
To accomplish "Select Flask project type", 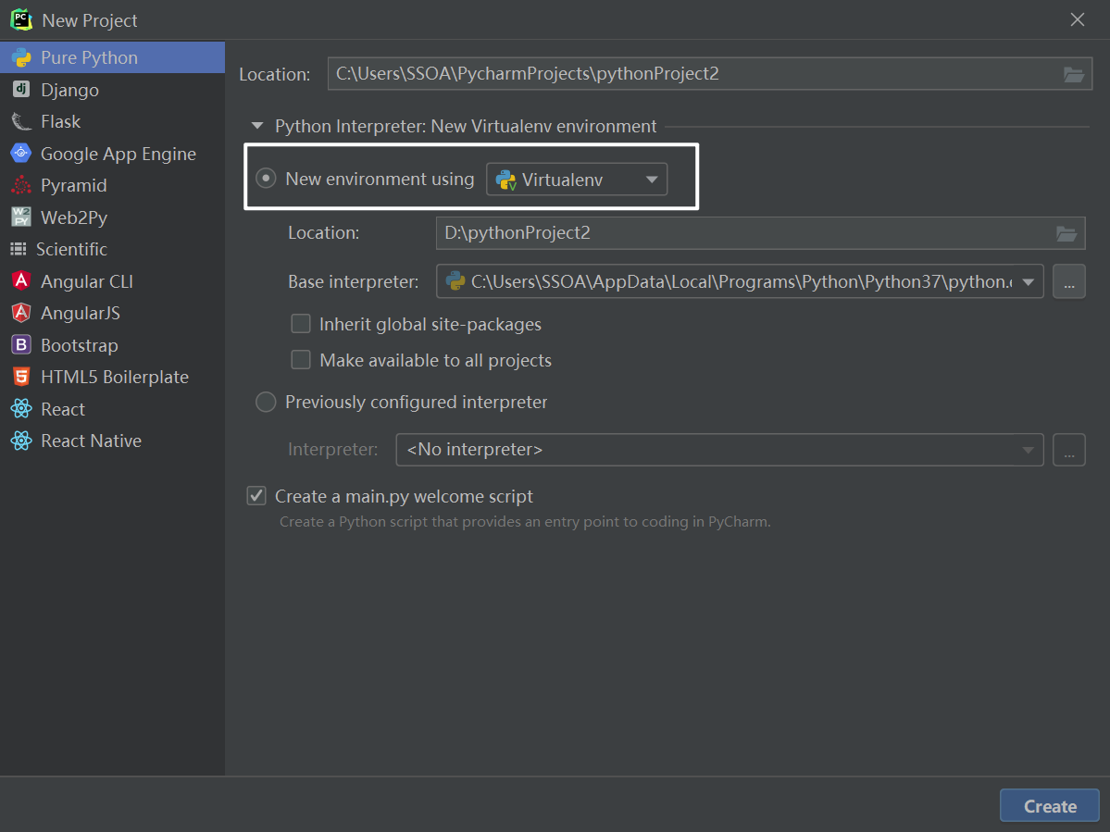I will [x=113, y=121].
